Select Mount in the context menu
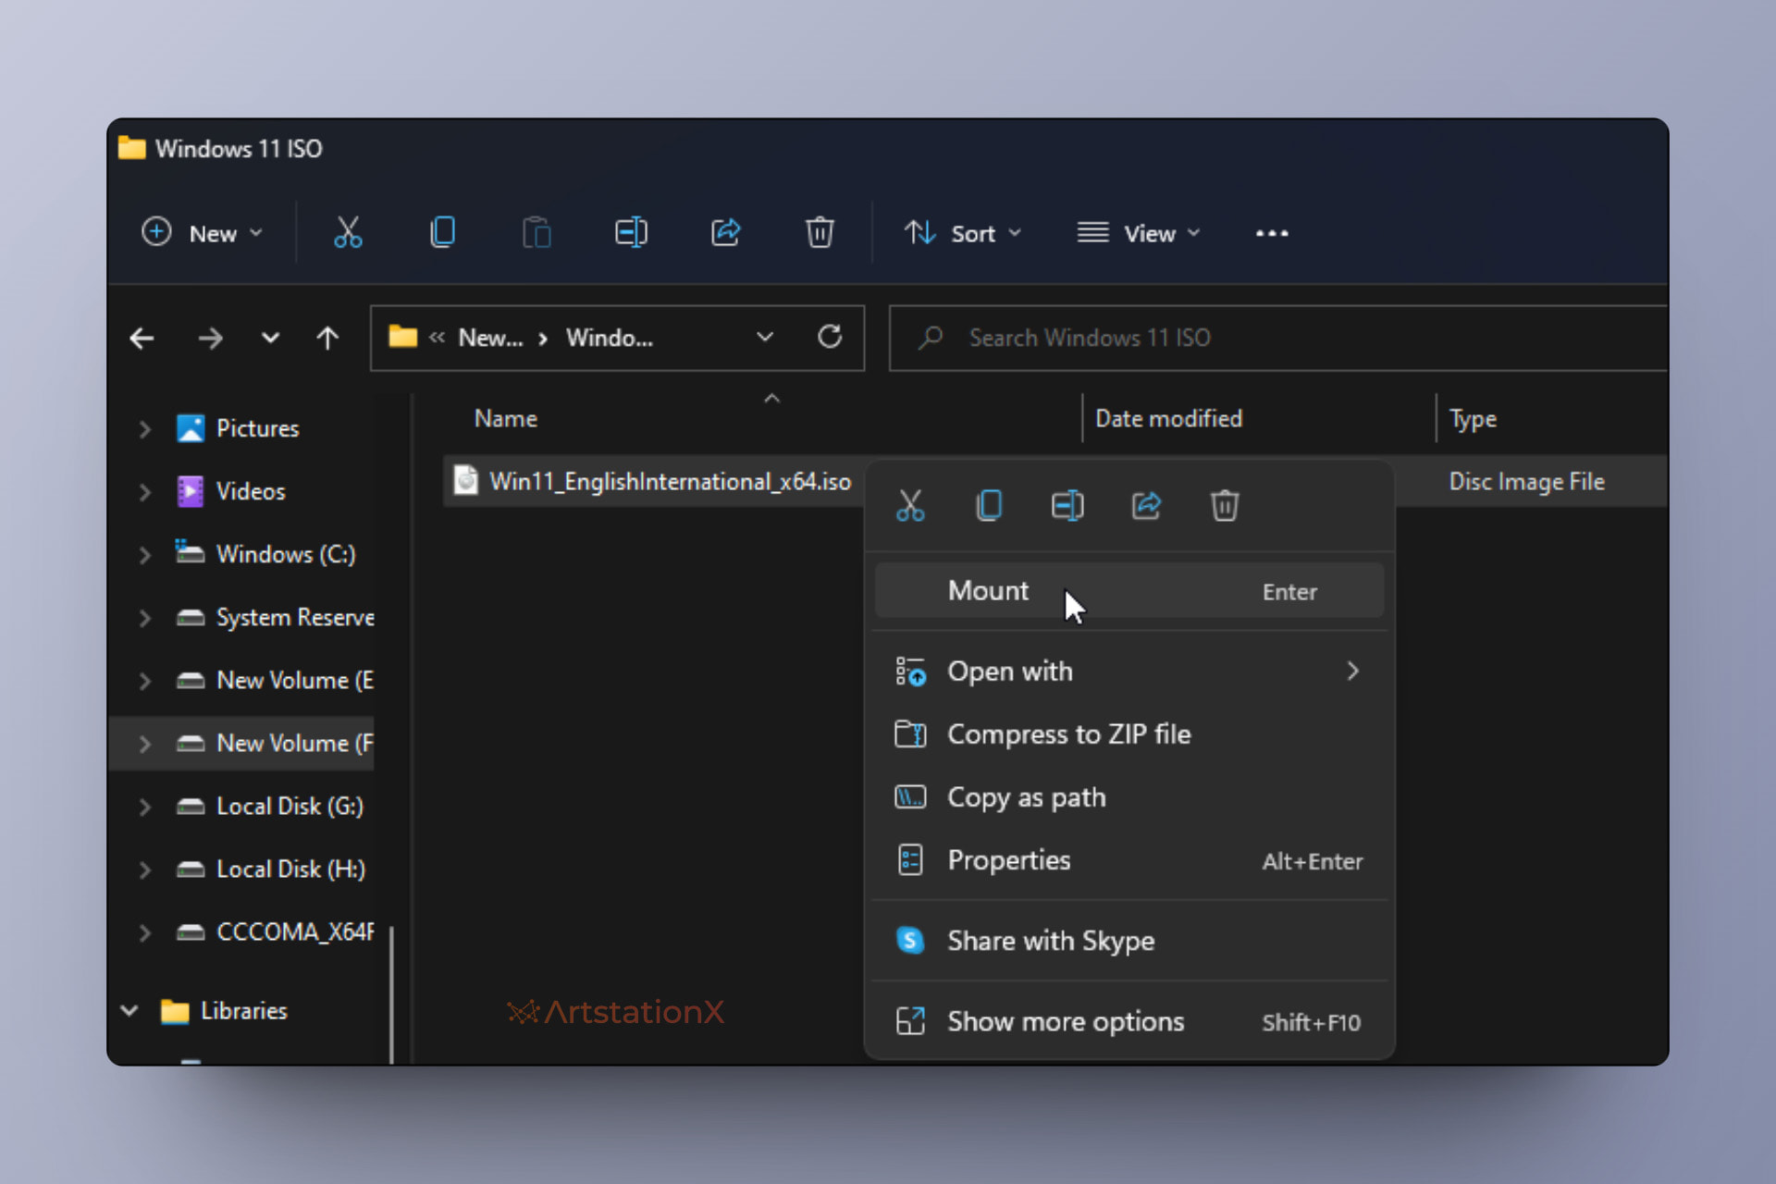 pos(1129,590)
